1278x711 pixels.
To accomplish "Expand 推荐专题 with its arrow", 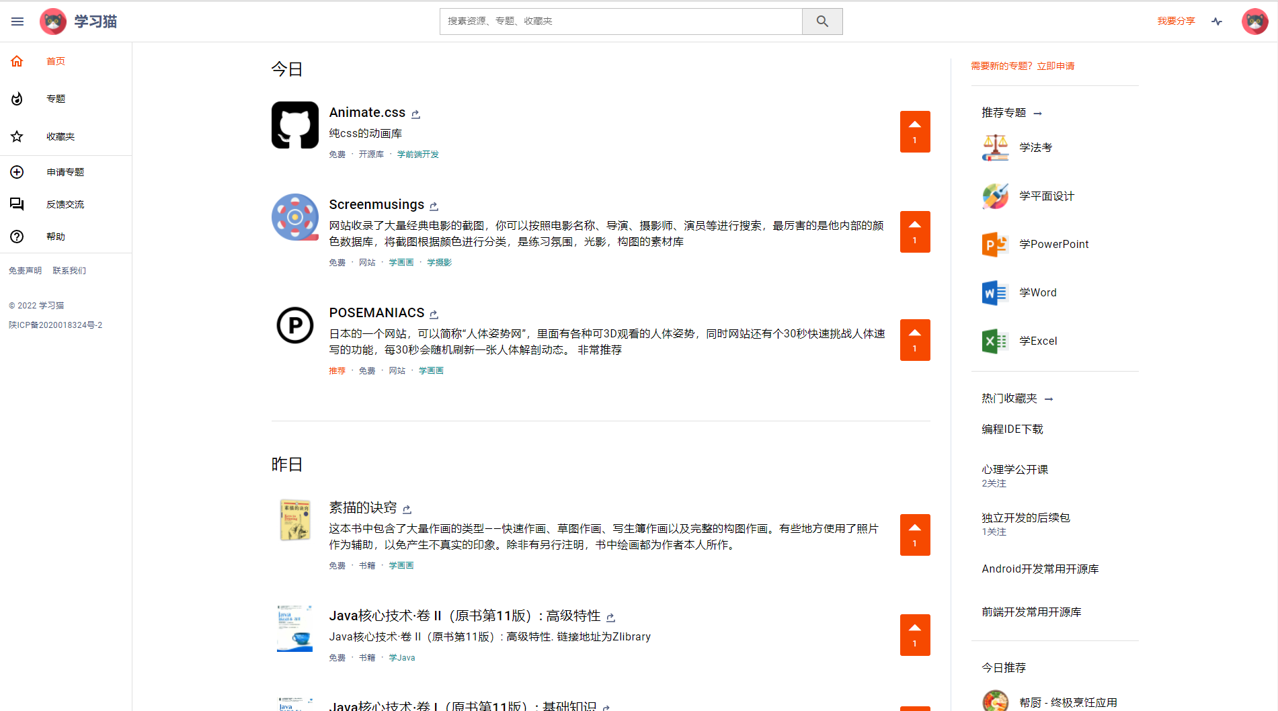I will pyautogui.click(x=1037, y=114).
